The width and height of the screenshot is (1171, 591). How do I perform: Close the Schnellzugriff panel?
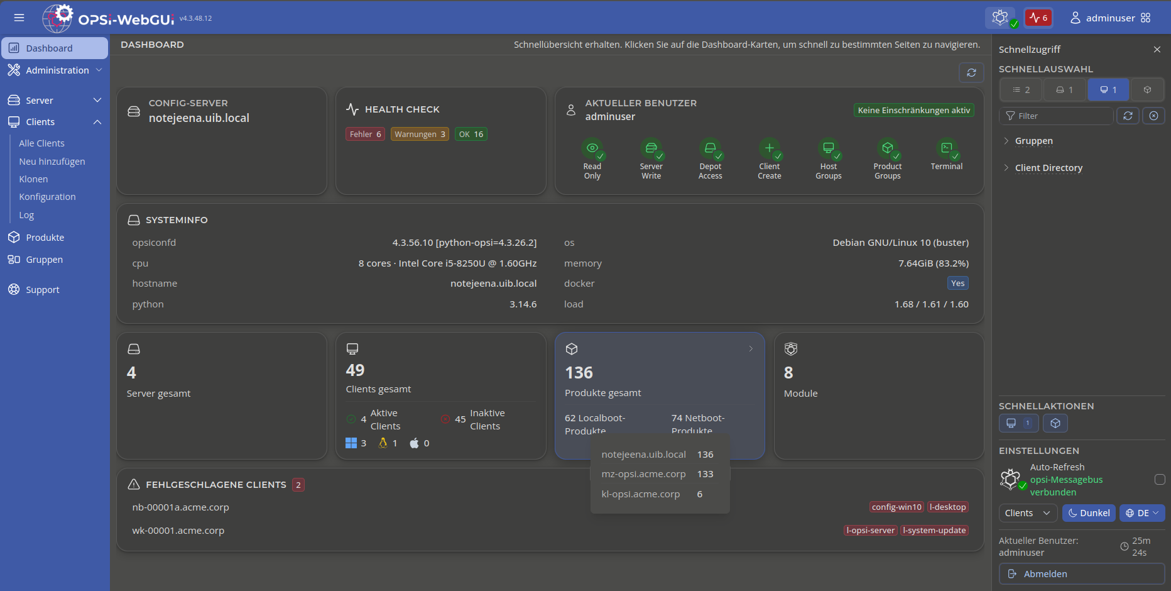[x=1157, y=49]
